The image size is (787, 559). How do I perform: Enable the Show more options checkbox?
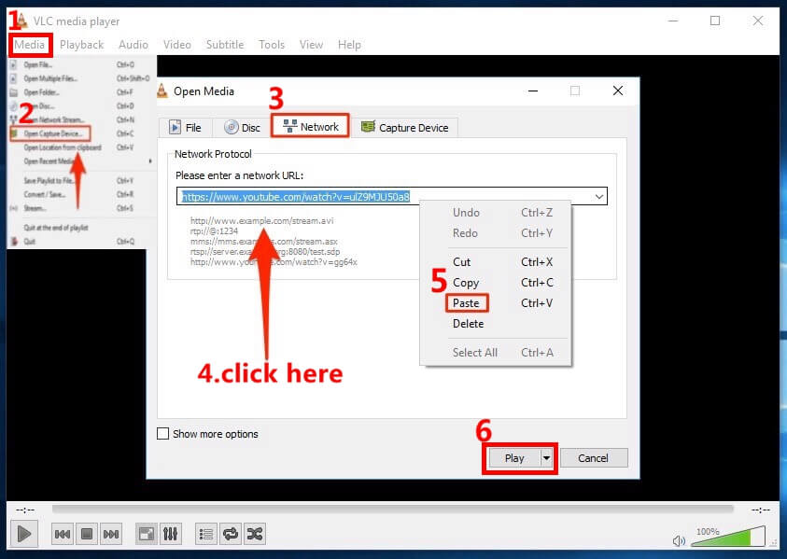(x=163, y=434)
